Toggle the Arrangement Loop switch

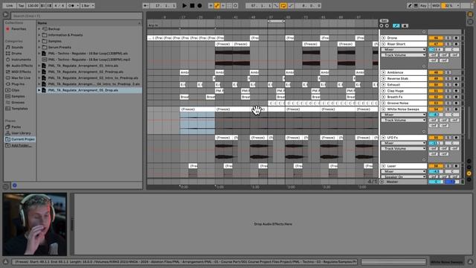(x=283, y=5)
